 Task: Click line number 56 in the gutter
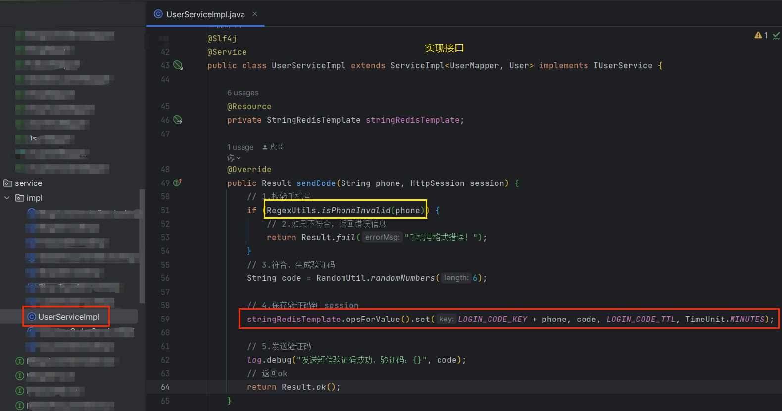click(x=165, y=278)
